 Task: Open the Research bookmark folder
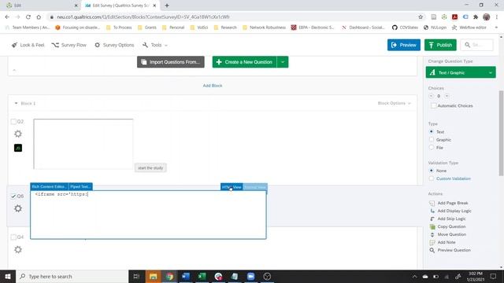tap(225, 28)
